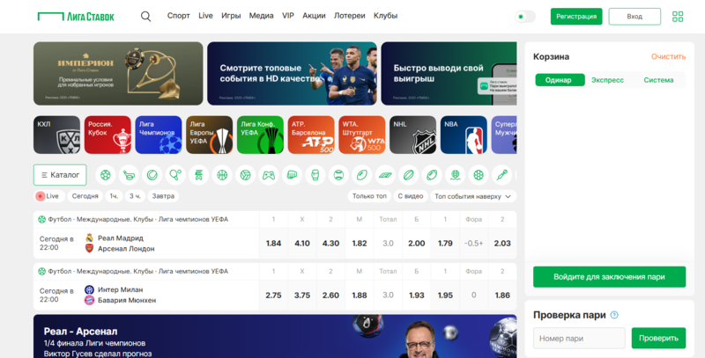
Task: Select the darts sport icon
Action: (x=501, y=175)
